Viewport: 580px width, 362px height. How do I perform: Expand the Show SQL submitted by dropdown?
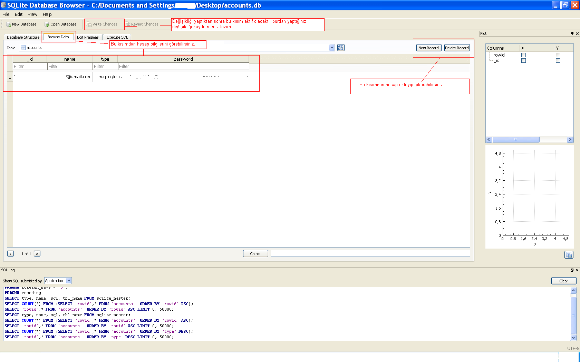(x=69, y=281)
